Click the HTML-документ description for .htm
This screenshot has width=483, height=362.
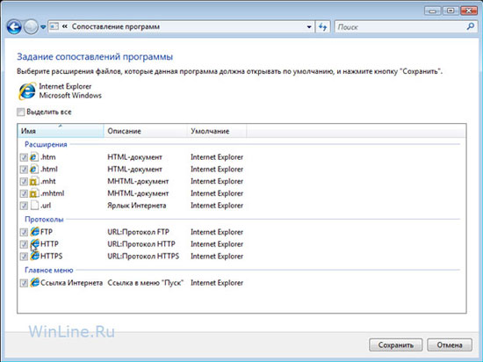[x=134, y=157]
